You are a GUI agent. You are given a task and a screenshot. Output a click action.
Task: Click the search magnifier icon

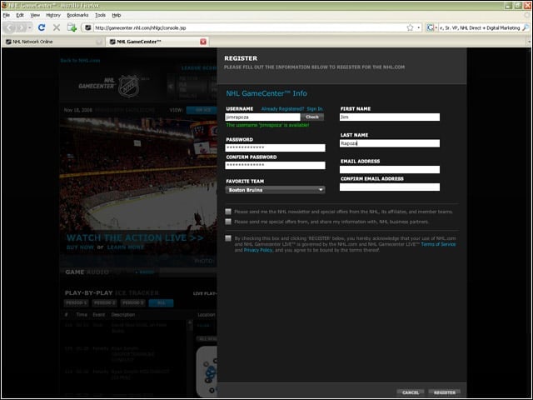pyautogui.click(x=526, y=27)
